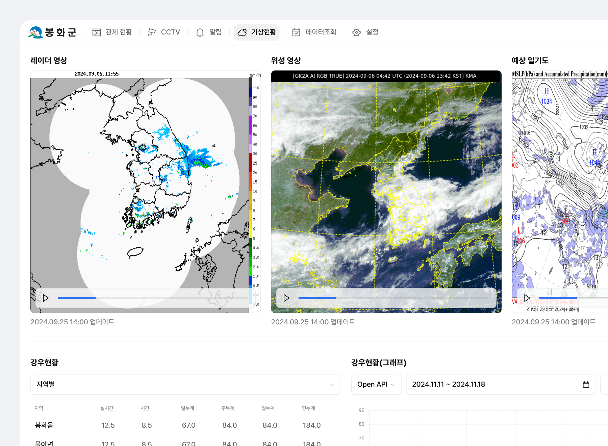Viewport: 608px width, 446px height.
Task: Click the satellite video progress slider
Action: click(392, 298)
